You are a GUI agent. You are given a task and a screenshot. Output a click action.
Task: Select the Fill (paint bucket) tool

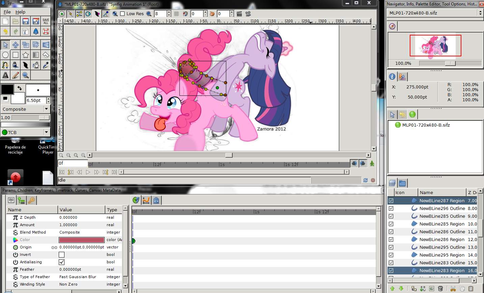pyautogui.click(x=36, y=65)
